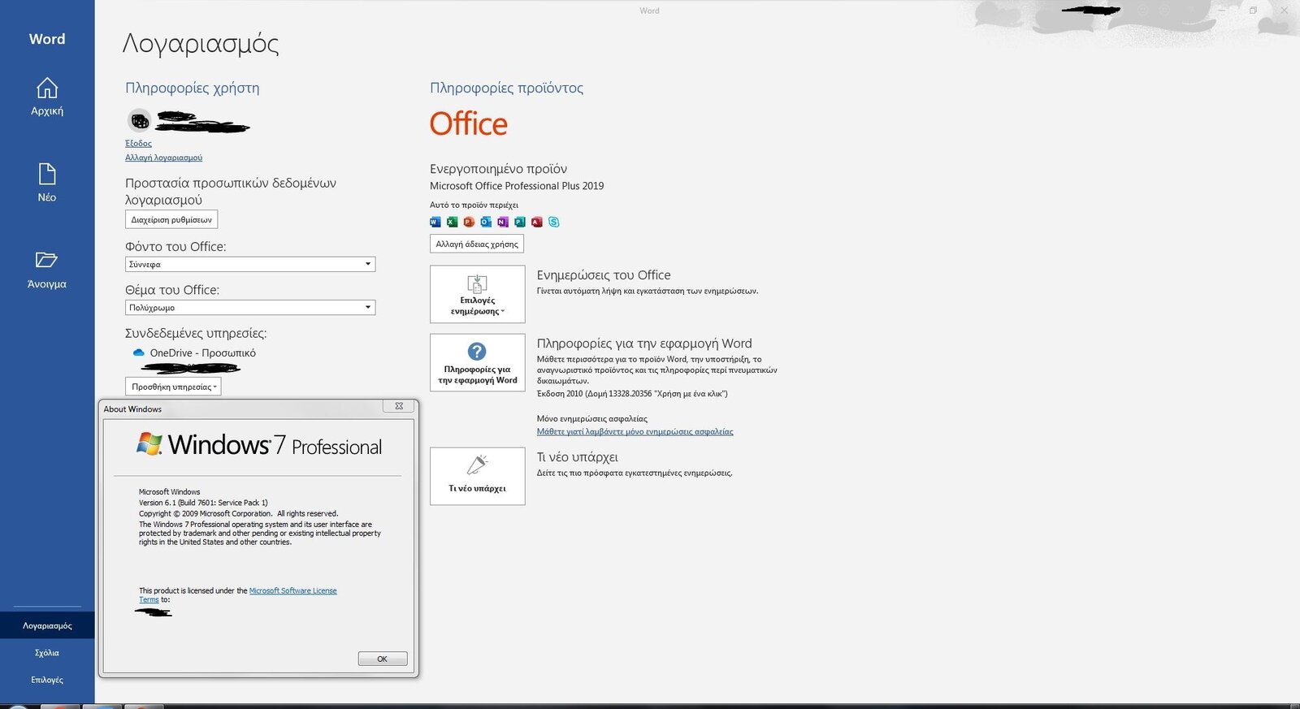1300x709 pixels.
Task: Click the Ενημερώσεις του Office heading
Action: coord(604,275)
